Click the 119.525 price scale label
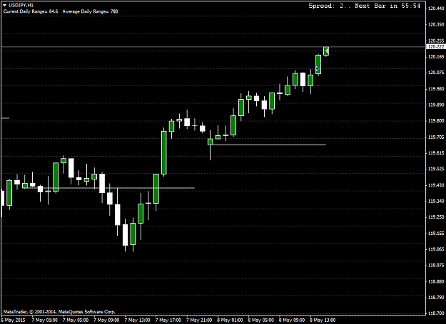 [x=436, y=169]
